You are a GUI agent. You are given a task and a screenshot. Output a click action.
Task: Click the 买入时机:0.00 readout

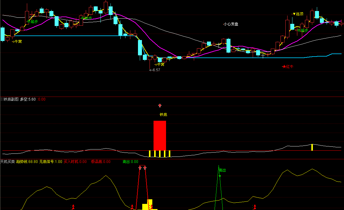(x=75, y=162)
